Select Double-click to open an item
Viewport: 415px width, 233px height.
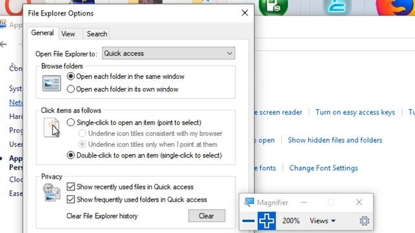[x=144, y=155]
